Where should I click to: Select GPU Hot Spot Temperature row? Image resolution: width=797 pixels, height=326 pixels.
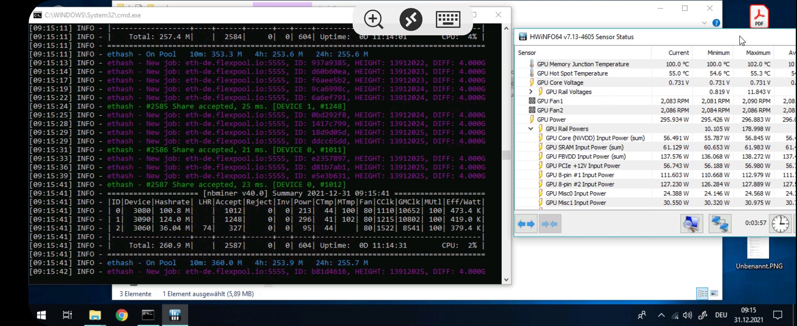tap(655, 73)
